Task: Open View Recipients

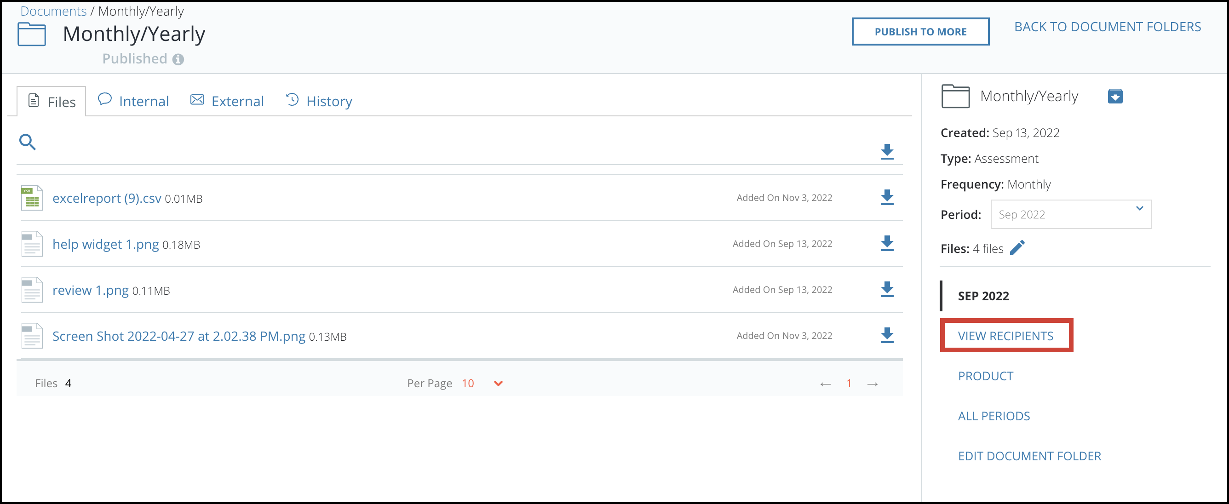Action: click(x=1006, y=336)
